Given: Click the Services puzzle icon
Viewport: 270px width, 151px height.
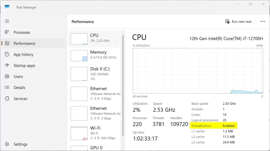Looking at the screenshot, I should tap(7, 98).
